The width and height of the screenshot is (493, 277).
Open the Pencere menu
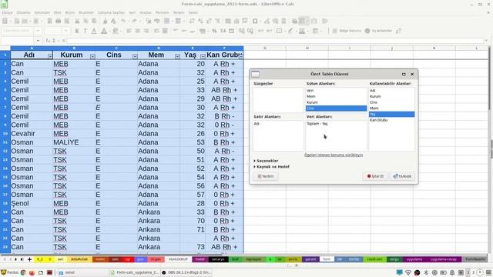pos(163,12)
